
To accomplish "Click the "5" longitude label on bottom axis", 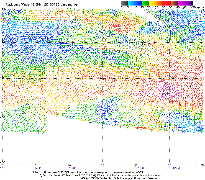I will 36,165.
